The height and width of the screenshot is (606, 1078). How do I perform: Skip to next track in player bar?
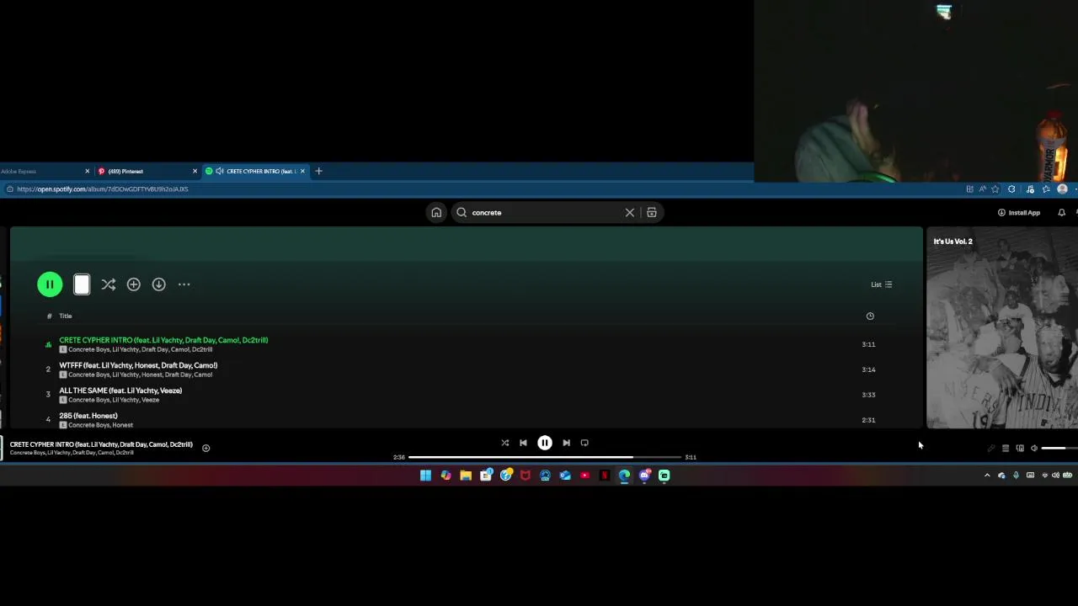point(566,443)
